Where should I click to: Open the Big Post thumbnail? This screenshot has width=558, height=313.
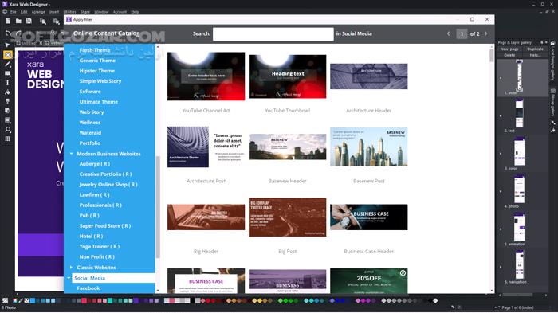(287, 217)
